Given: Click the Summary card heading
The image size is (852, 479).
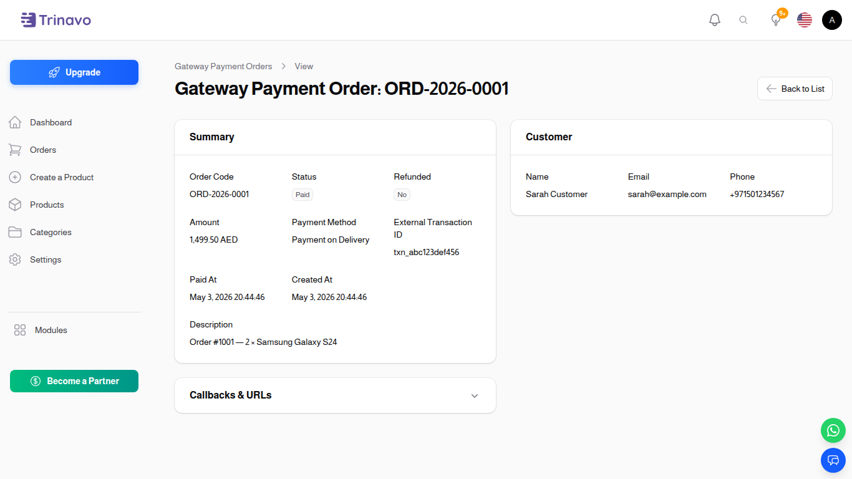Looking at the screenshot, I should point(212,137).
